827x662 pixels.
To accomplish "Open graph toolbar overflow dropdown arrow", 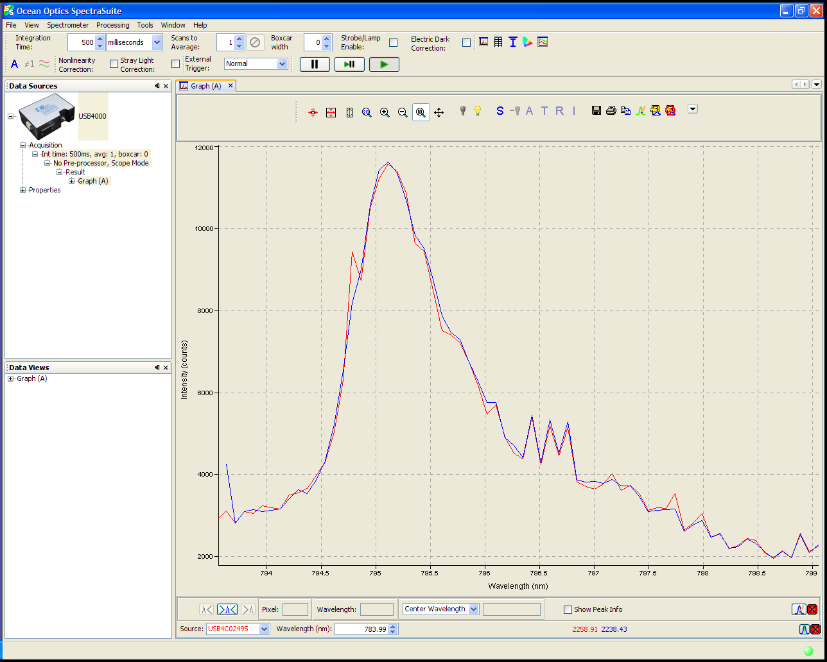I will click(x=693, y=108).
